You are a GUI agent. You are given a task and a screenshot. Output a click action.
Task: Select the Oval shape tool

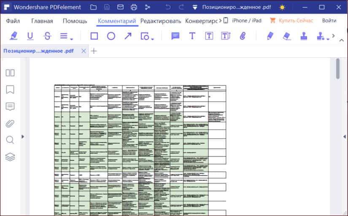click(x=111, y=36)
